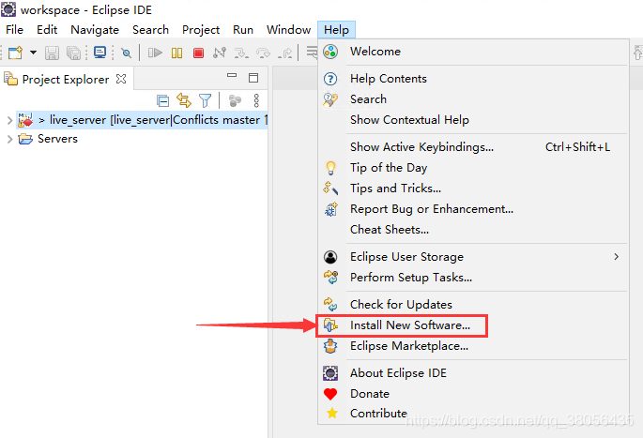Click the Suspend (pause) icon
643x438 pixels.
pyautogui.click(x=176, y=53)
